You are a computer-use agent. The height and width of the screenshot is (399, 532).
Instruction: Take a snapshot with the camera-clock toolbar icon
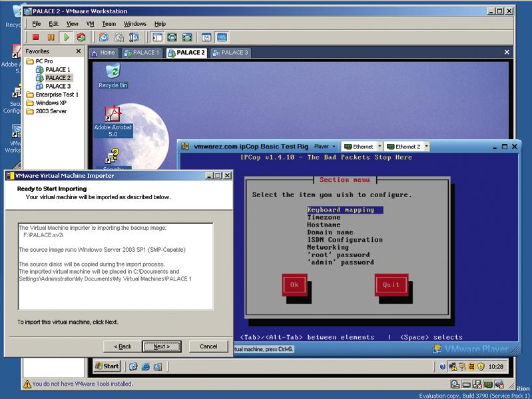coord(104,37)
